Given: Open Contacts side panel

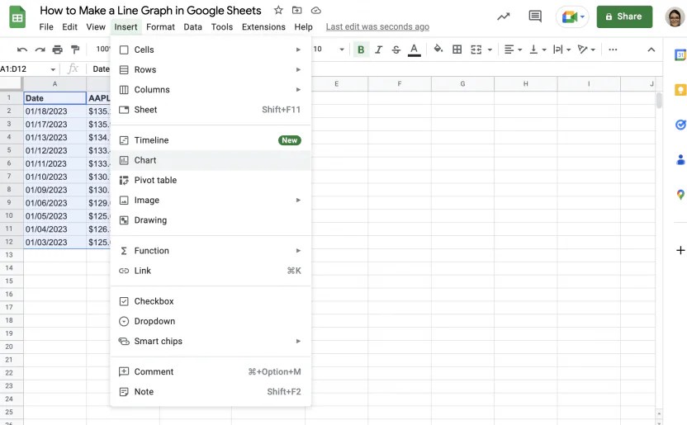Looking at the screenshot, I should (x=680, y=159).
